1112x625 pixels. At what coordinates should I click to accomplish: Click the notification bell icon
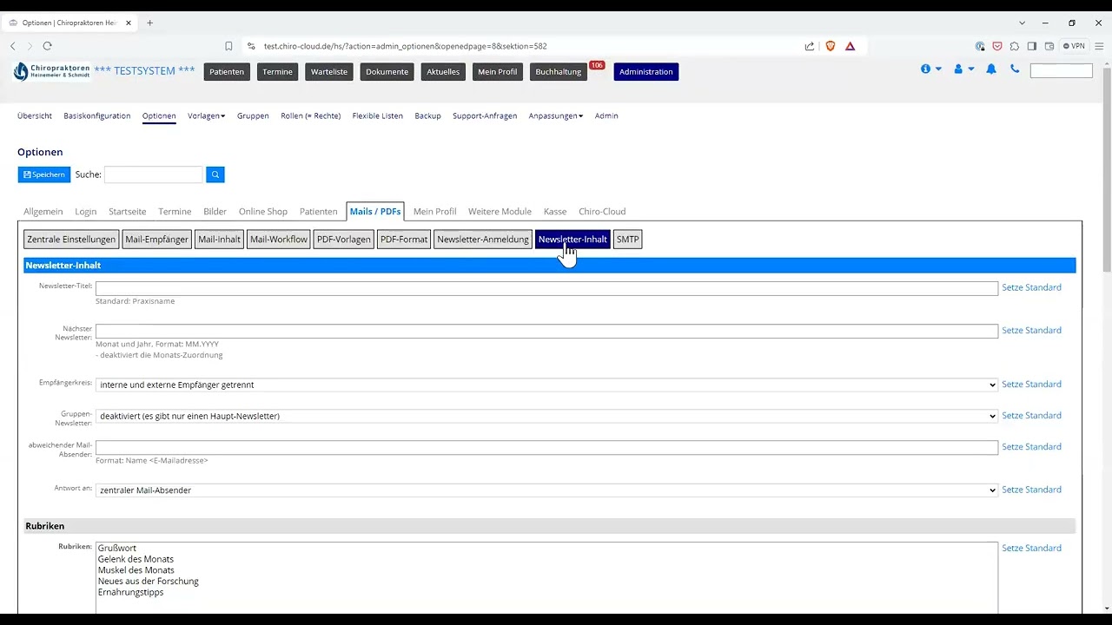pyautogui.click(x=991, y=69)
